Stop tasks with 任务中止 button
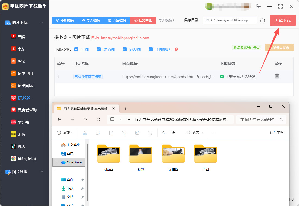The width and height of the screenshot is (299, 206). [x=143, y=20]
